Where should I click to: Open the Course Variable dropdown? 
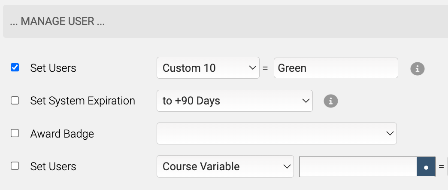tap(225, 166)
